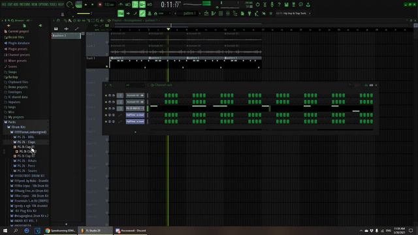Toggle the highlighted typing keyboard button
Screen dimensions: 418x235
tap(121, 13)
